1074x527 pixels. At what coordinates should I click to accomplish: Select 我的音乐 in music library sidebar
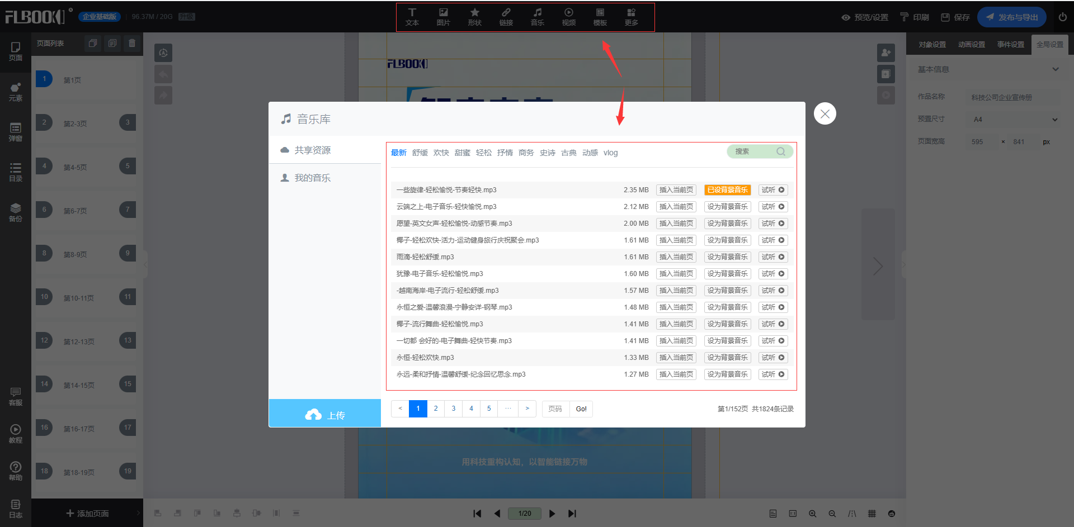tap(312, 178)
